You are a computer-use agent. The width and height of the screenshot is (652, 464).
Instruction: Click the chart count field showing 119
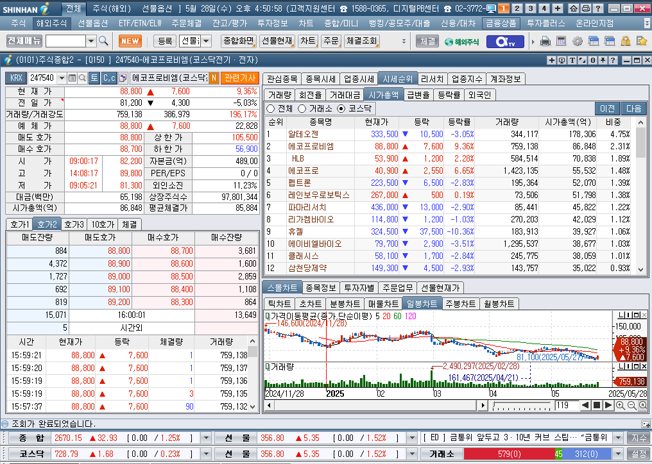pos(565,406)
